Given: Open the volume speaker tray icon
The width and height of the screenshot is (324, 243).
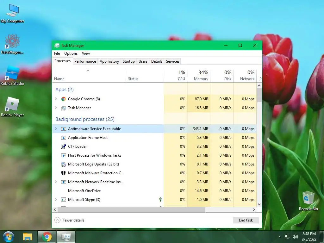Looking at the screenshot, I should pos(295,237).
